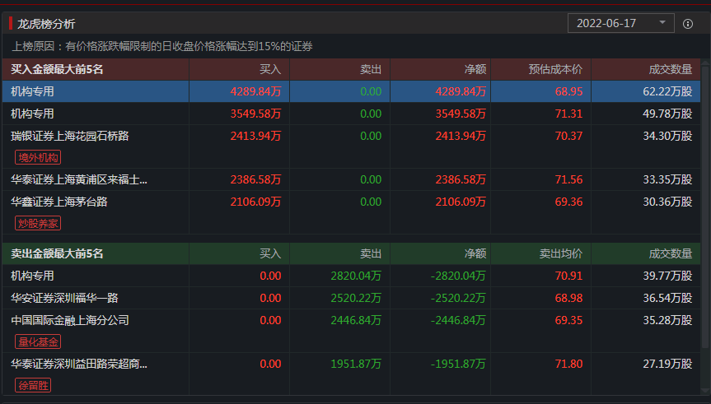This screenshot has height=404, width=711.
Task: Click 成交数量 header in buy table
Action: (x=669, y=70)
